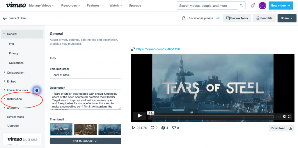Open the Edit thumbnail dropdown

tap(85, 141)
